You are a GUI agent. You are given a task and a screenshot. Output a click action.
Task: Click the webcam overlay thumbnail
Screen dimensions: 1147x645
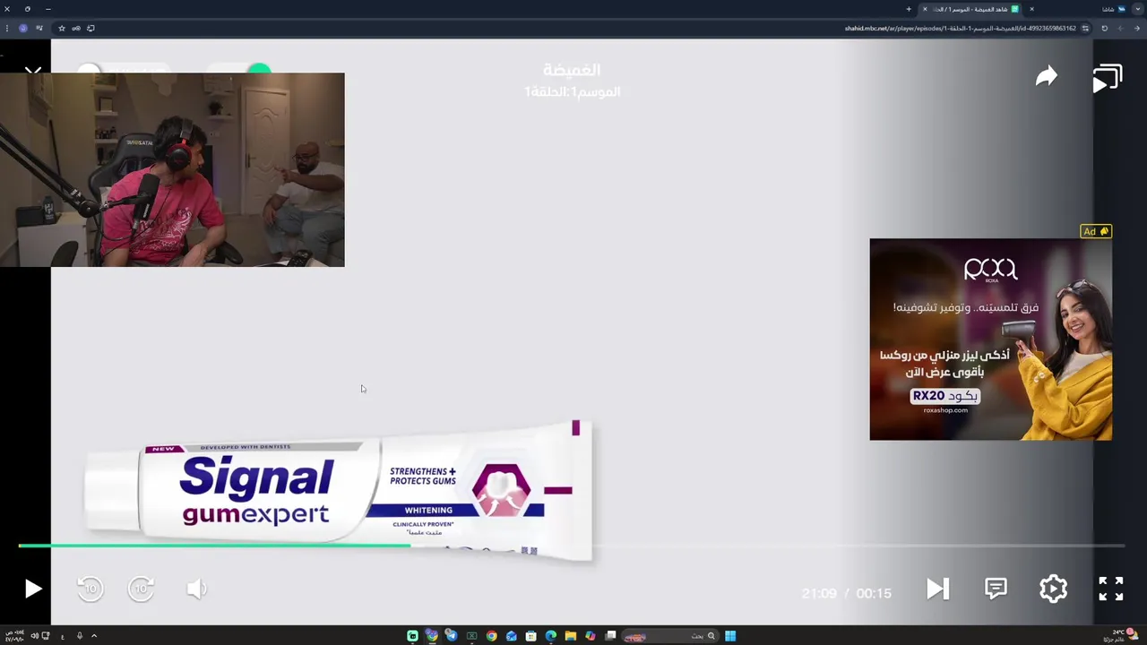172,170
